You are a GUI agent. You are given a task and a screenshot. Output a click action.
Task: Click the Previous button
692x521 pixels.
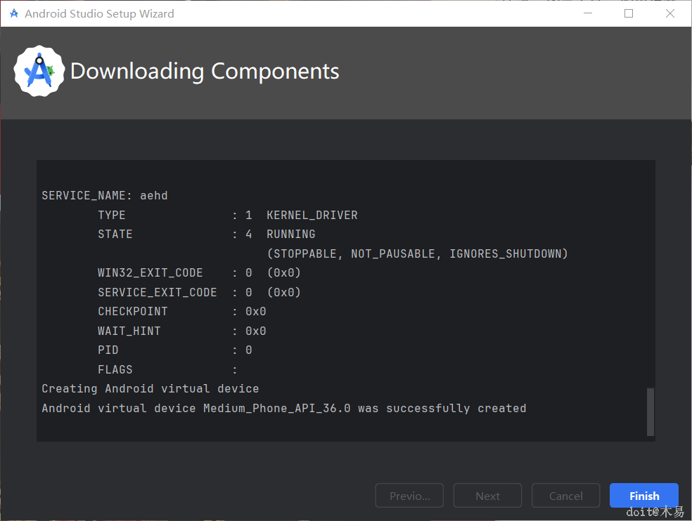click(x=409, y=496)
